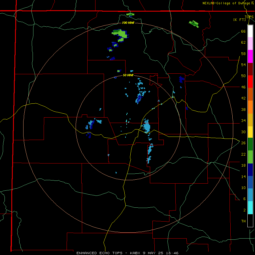The image size is (255, 255).
Task: Click the [K FT] units label
Action: point(239,20)
